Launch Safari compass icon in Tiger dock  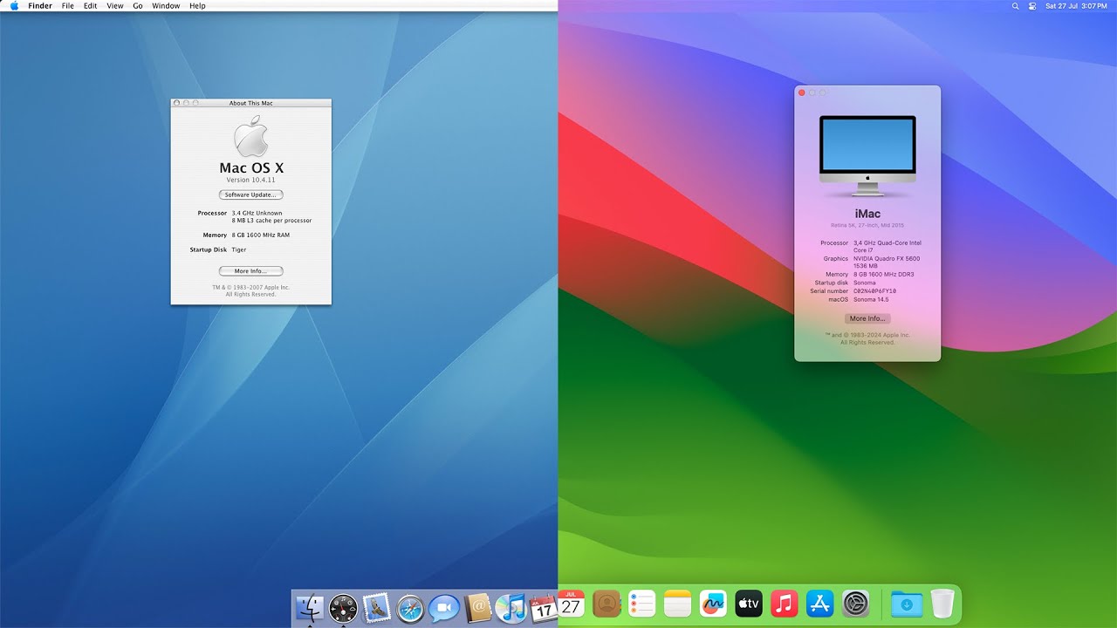(x=410, y=607)
